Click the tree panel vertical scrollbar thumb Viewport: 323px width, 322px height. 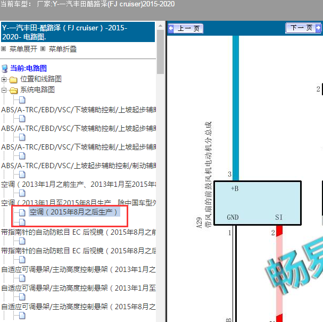[160, 52]
